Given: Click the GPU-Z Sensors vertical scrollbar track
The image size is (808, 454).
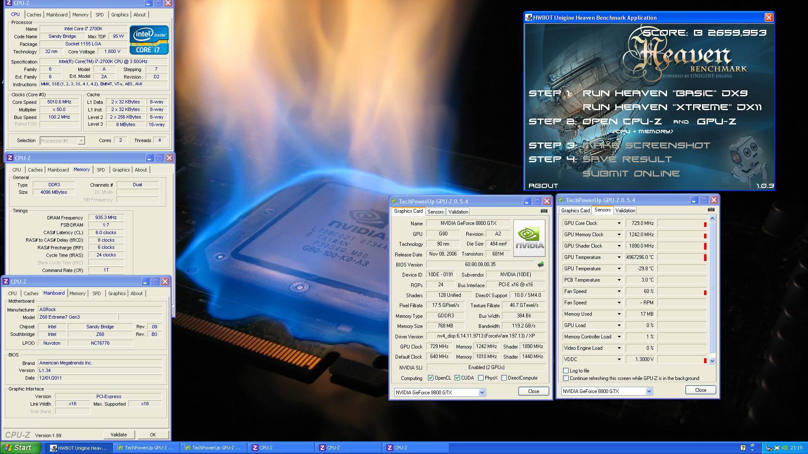Looking at the screenshot, I should [712, 289].
